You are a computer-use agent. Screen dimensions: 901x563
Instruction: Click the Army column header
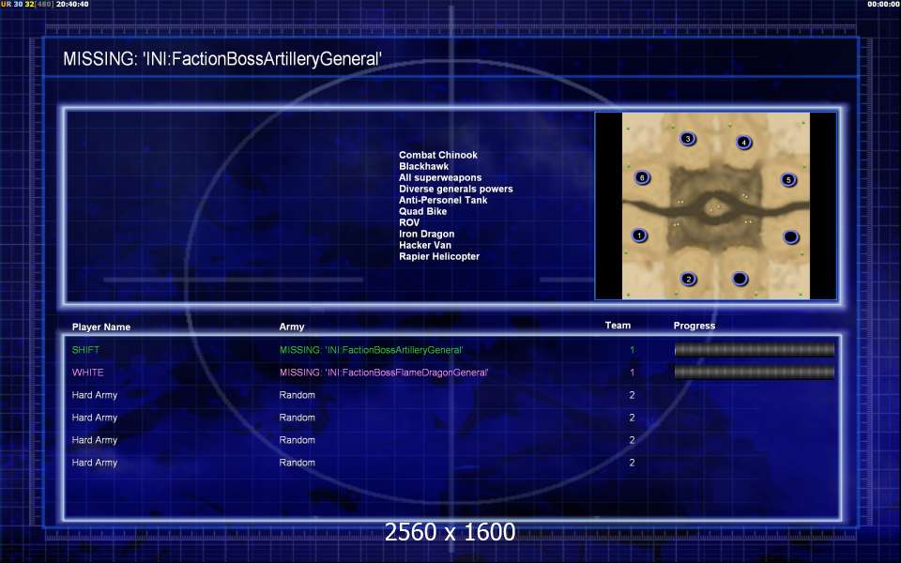coord(292,327)
